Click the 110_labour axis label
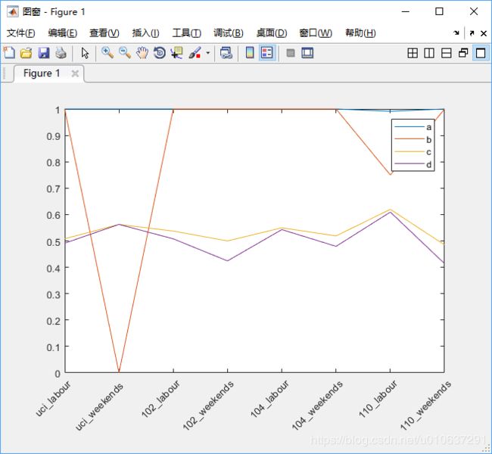Screen dimensions: 492x454 click(378, 399)
